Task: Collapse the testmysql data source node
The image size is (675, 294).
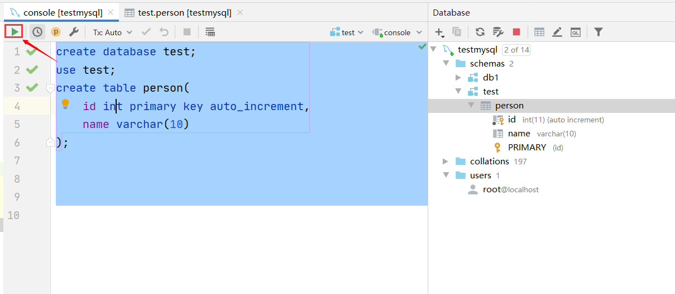Action: [434, 50]
